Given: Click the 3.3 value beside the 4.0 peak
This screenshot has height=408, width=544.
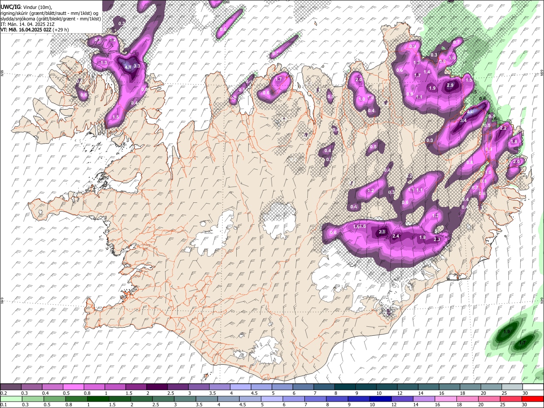Looking at the screenshot, I should click(x=137, y=66).
